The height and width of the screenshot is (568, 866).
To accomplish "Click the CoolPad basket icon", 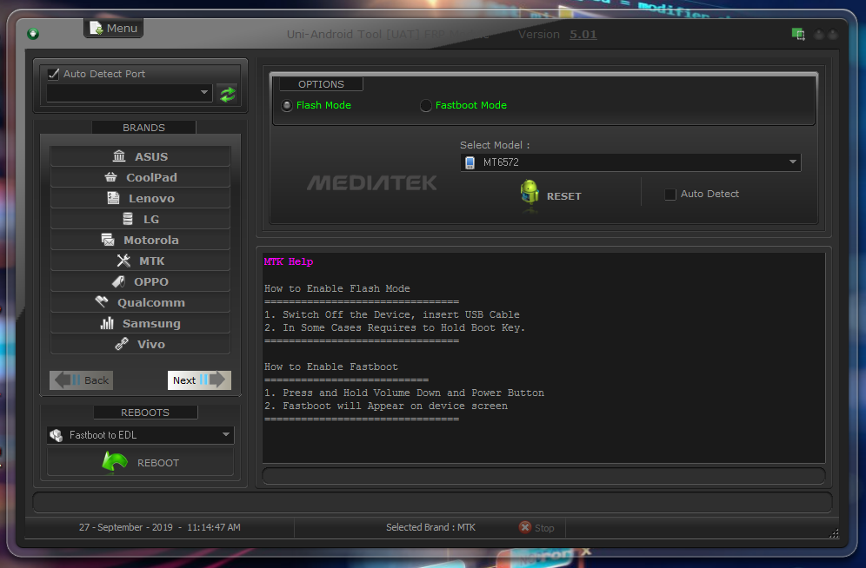I will pos(110,177).
